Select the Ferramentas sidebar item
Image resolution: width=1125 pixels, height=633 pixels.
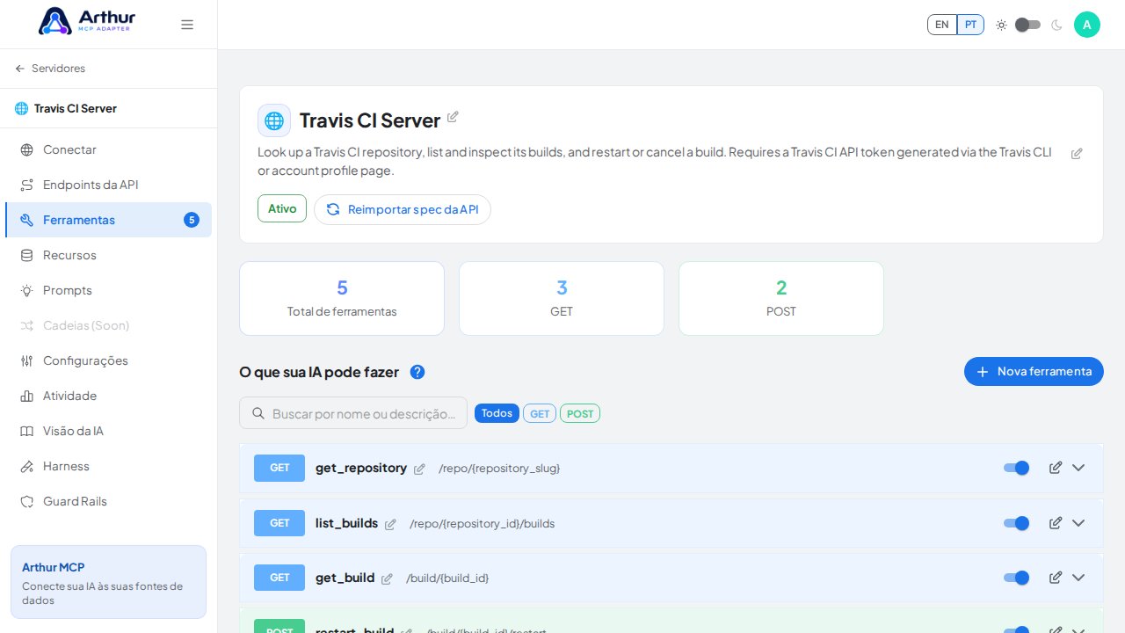(109, 220)
